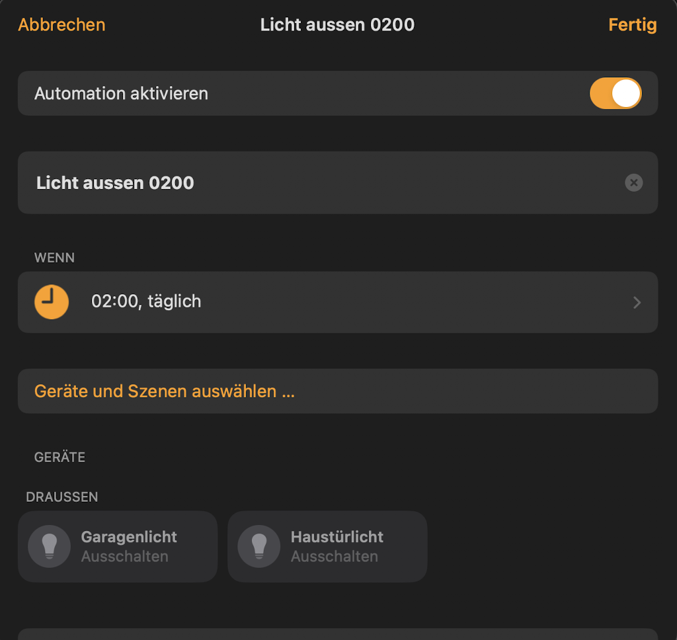Open 'Geräte und Szenen auswählen ...'
The image size is (677, 640).
[x=165, y=391]
